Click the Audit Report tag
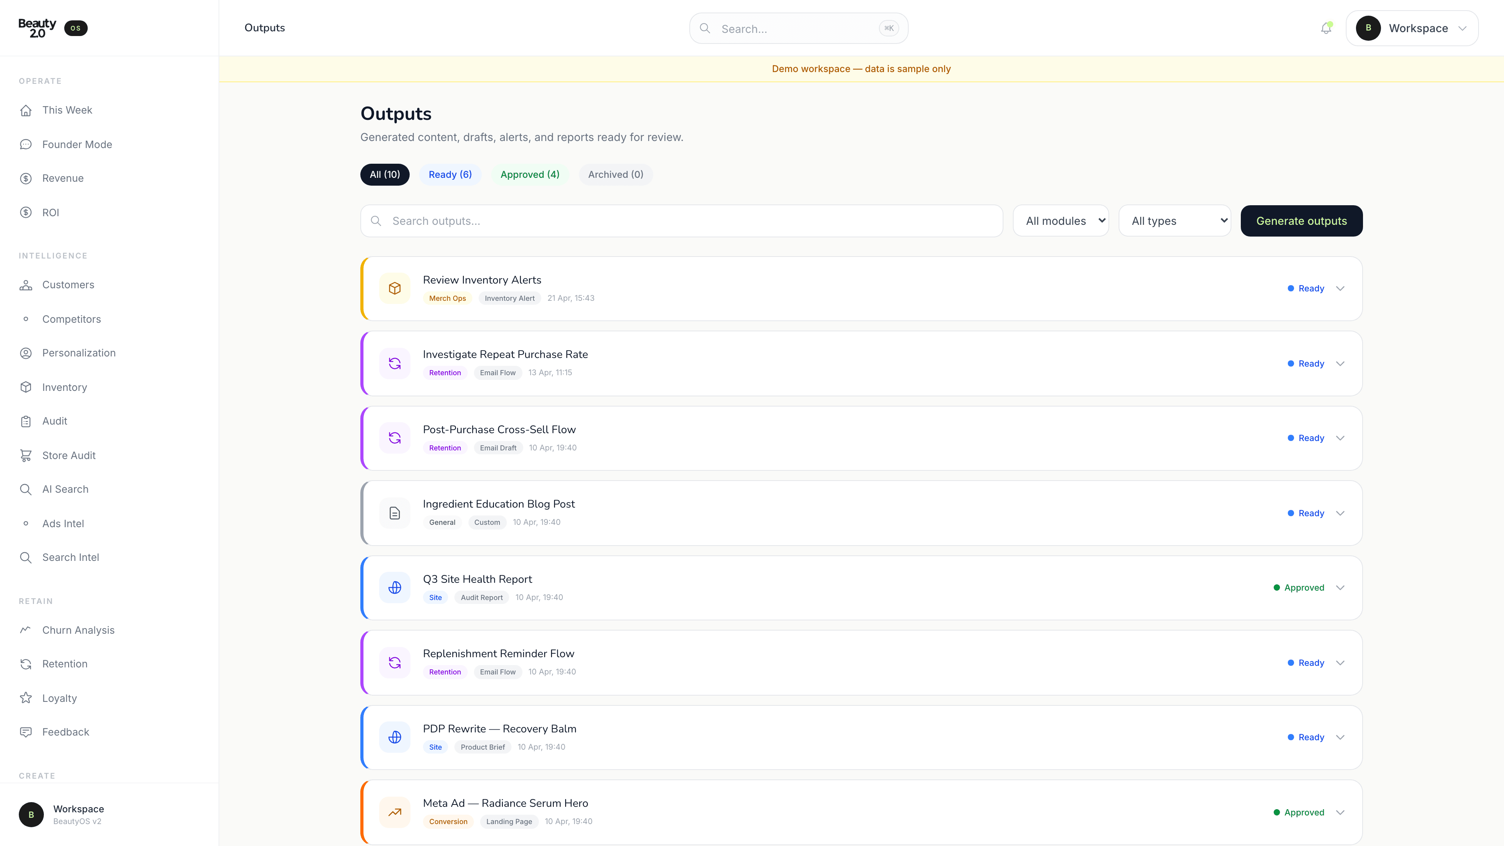This screenshot has height=846, width=1504. click(482, 597)
